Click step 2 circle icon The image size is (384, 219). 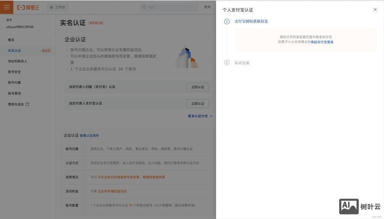click(x=227, y=63)
